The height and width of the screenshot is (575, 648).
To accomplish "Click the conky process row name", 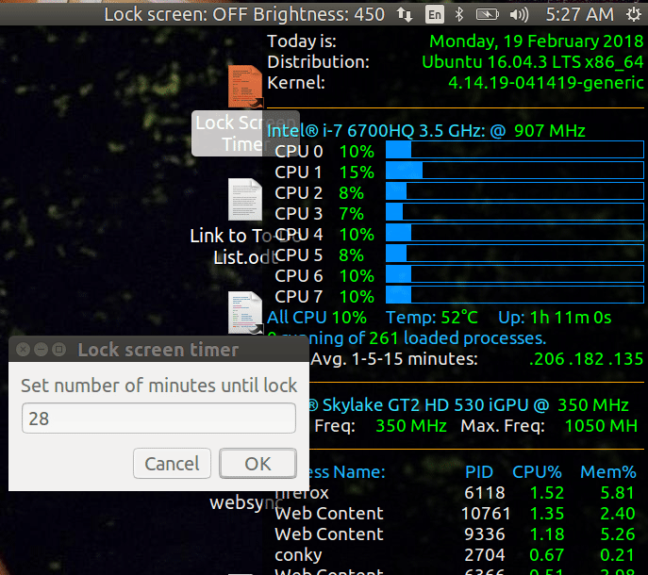I will 298,555.
